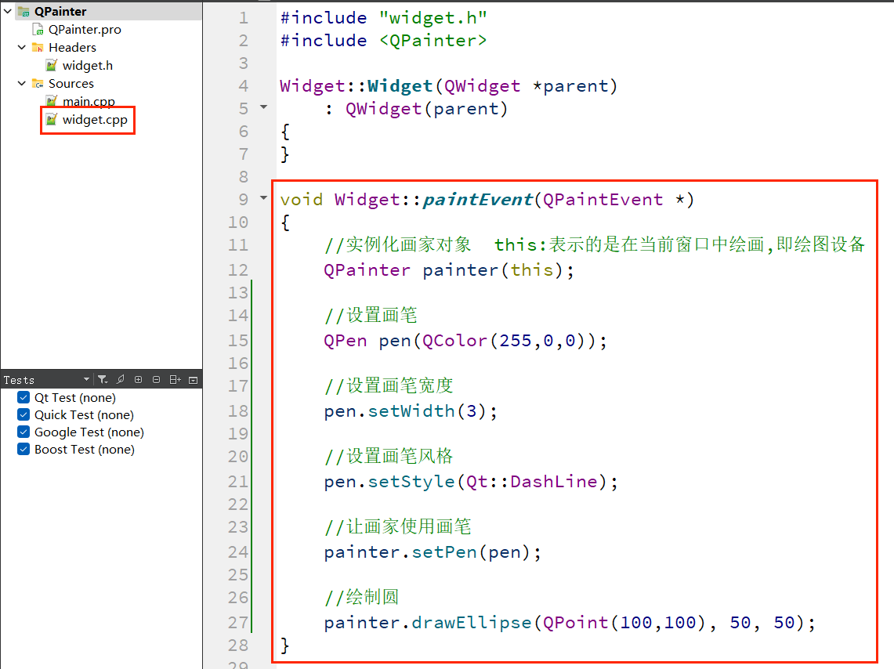This screenshot has width=894, height=669.
Task: Click 'pen.setStyle(Qt::DashLine);' code line
Action: pos(471,482)
